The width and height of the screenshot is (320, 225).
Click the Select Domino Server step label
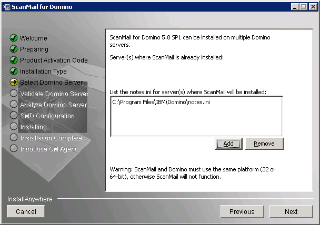52,83
